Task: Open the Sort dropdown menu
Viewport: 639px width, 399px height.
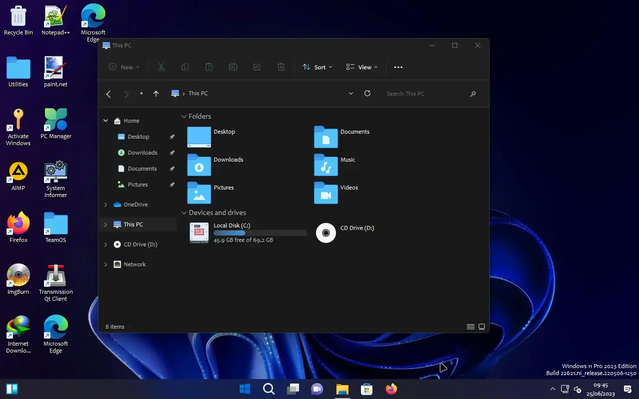Action: pos(318,67)
